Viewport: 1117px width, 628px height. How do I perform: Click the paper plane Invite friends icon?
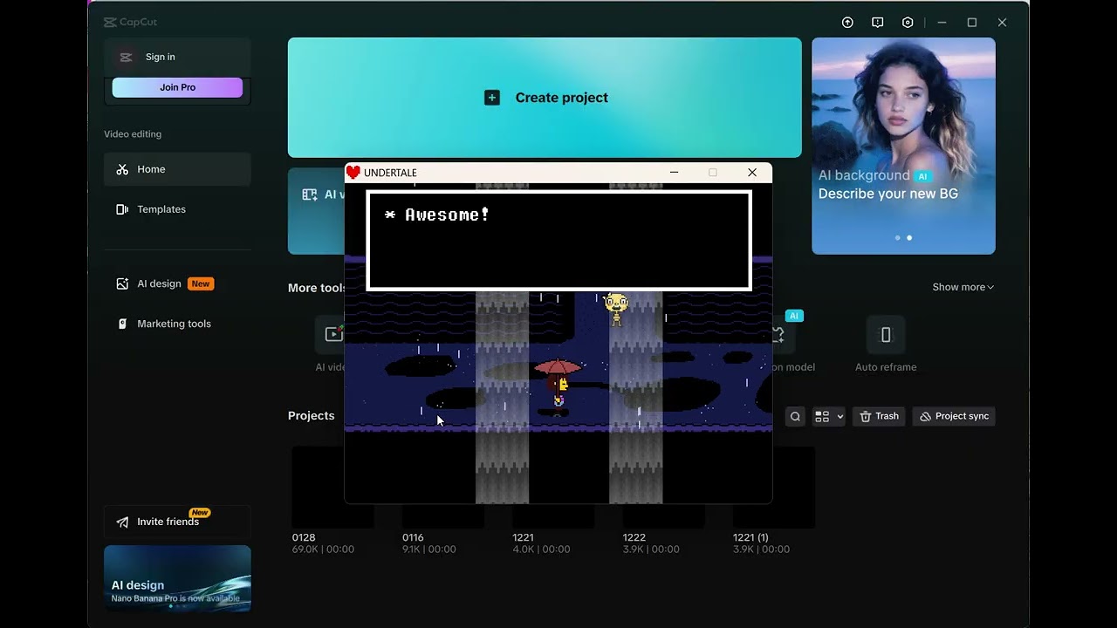(122, 522)
